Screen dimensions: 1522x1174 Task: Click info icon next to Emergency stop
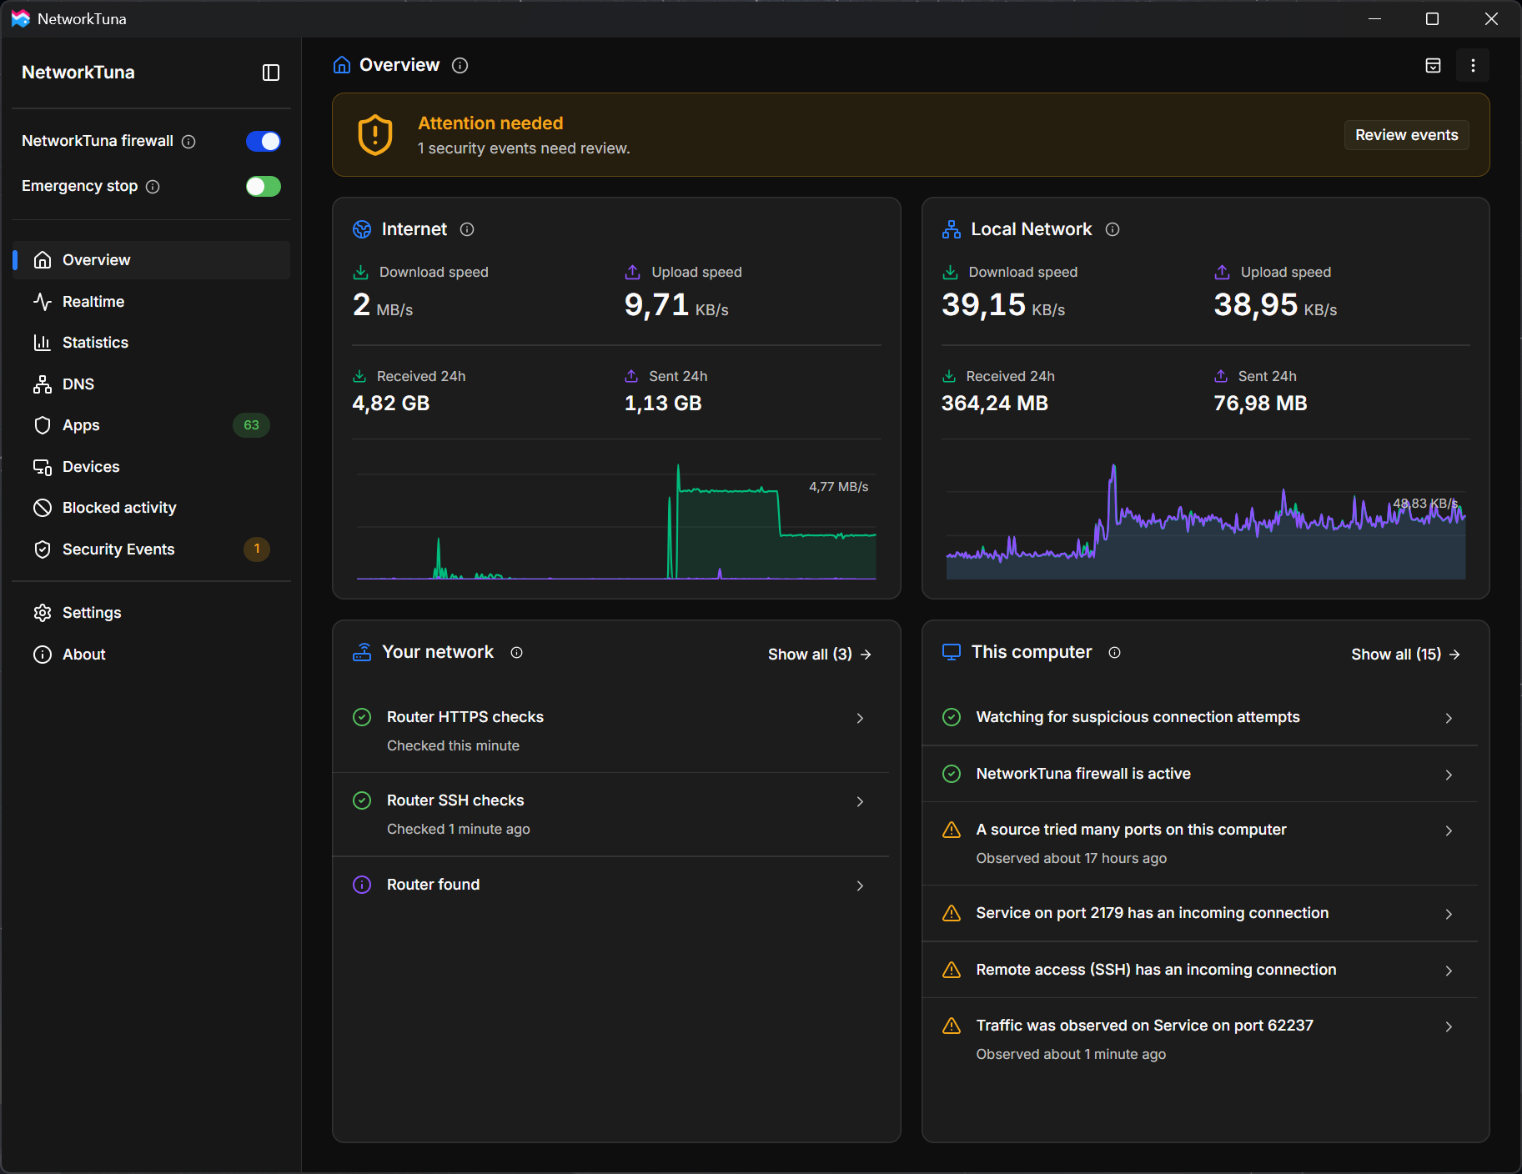pos(153,187)
